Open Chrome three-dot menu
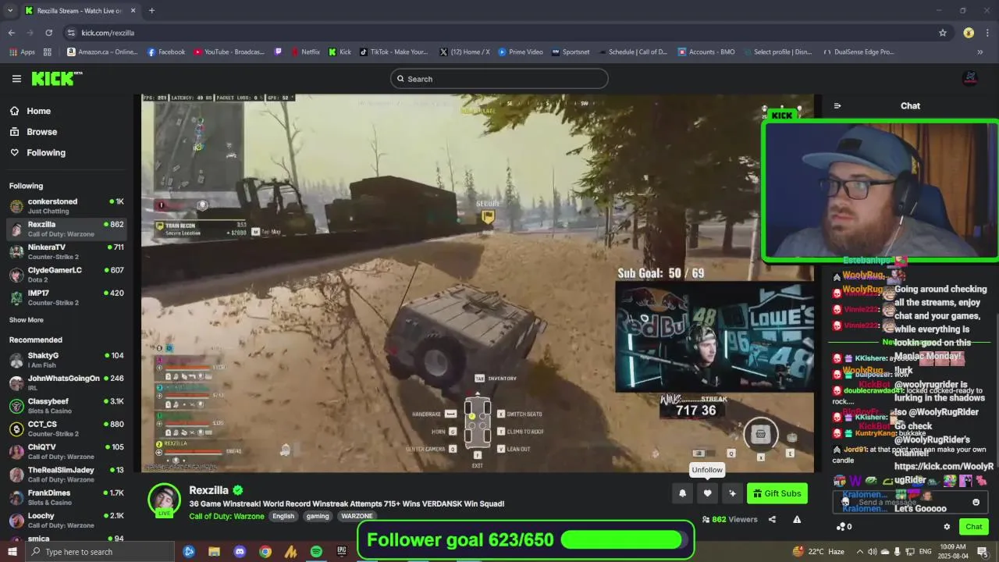This screenshot has width=999, height=562. click(x=988, y=33)
